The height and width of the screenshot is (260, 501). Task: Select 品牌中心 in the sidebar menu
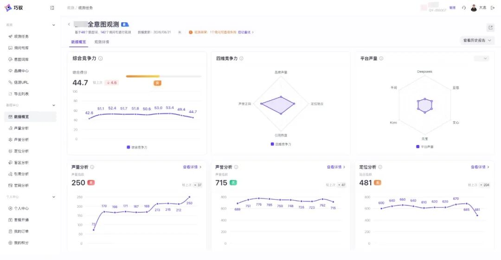[x=30, y=71]
